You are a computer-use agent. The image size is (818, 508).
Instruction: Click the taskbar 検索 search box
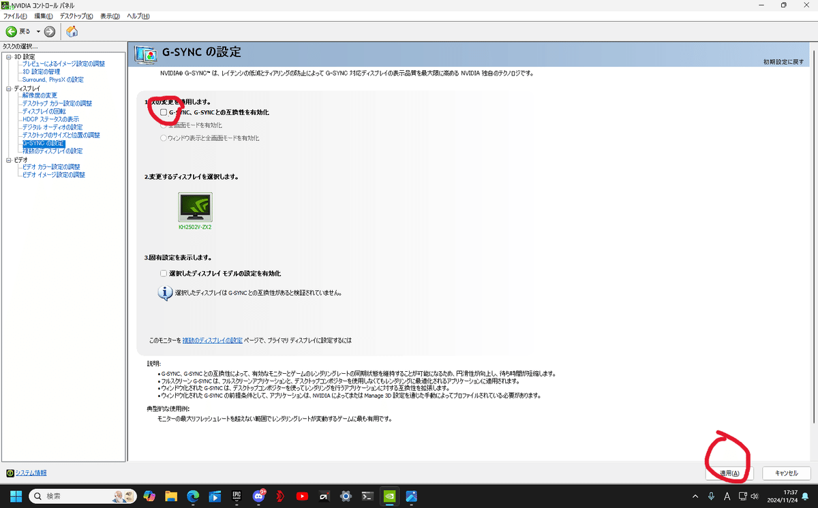tap(82, 496)
